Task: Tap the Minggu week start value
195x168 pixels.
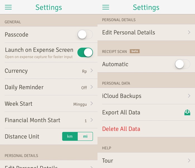Action: (80, 104)
